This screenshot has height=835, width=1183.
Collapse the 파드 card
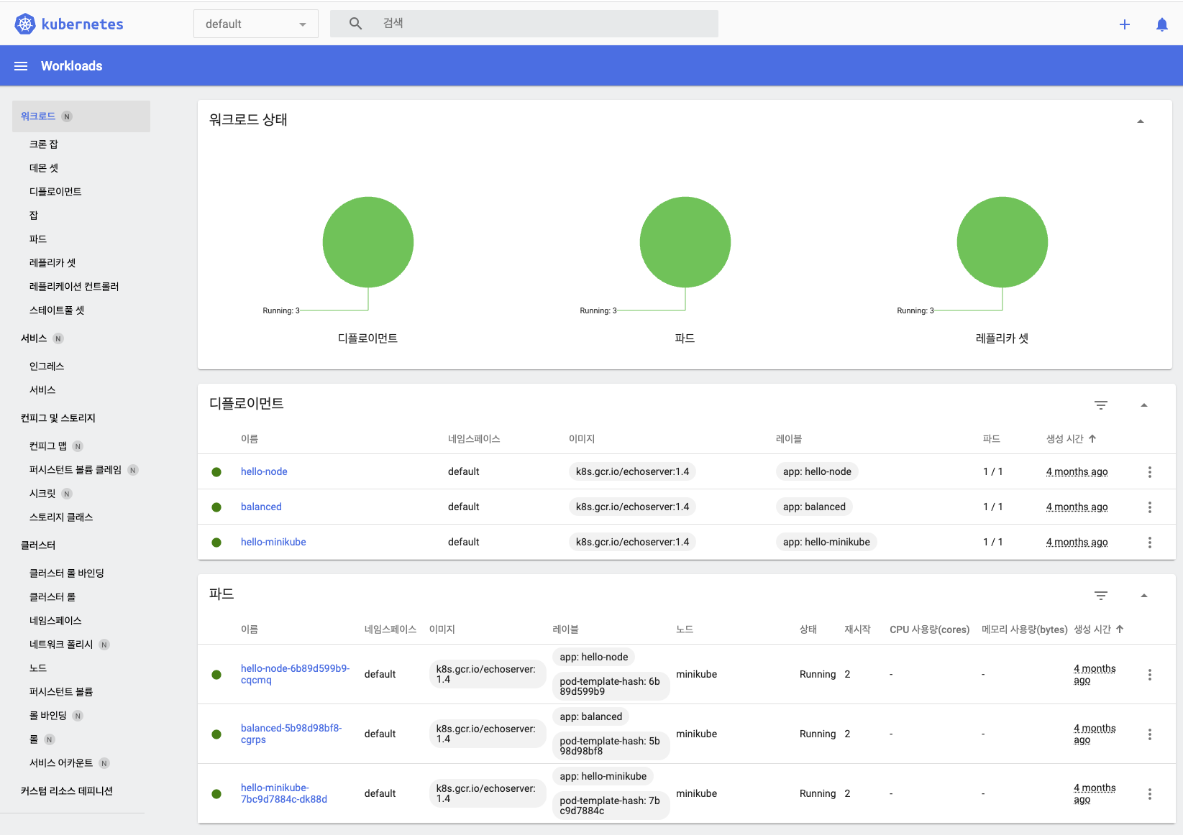pyautogui.click(x=1144, y=596)
